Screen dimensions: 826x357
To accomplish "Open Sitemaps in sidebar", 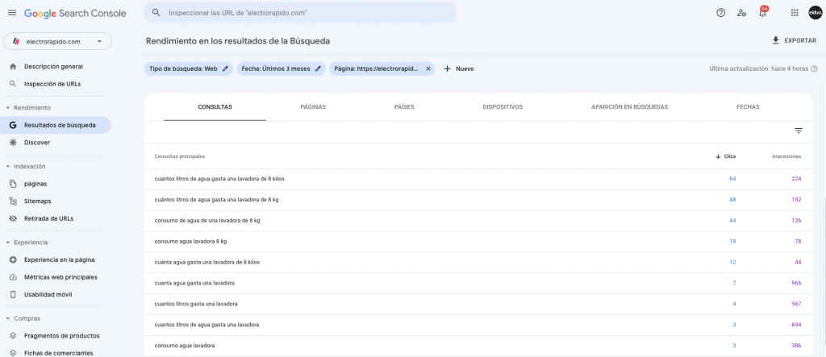I will (x=37, y=201).
